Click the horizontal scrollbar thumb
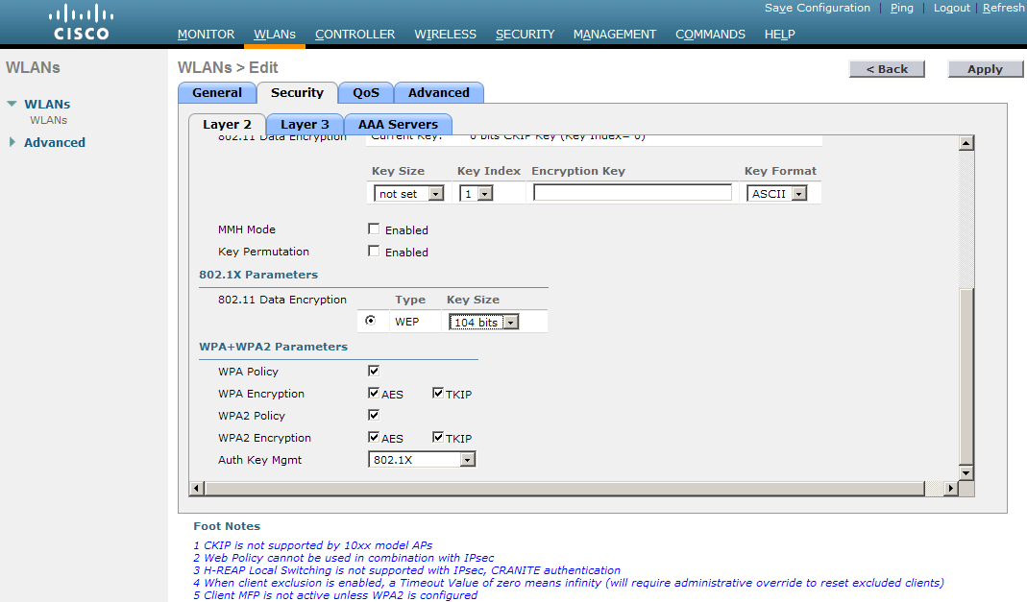Viewport: 1027px width, 602px height. point(564,488)
